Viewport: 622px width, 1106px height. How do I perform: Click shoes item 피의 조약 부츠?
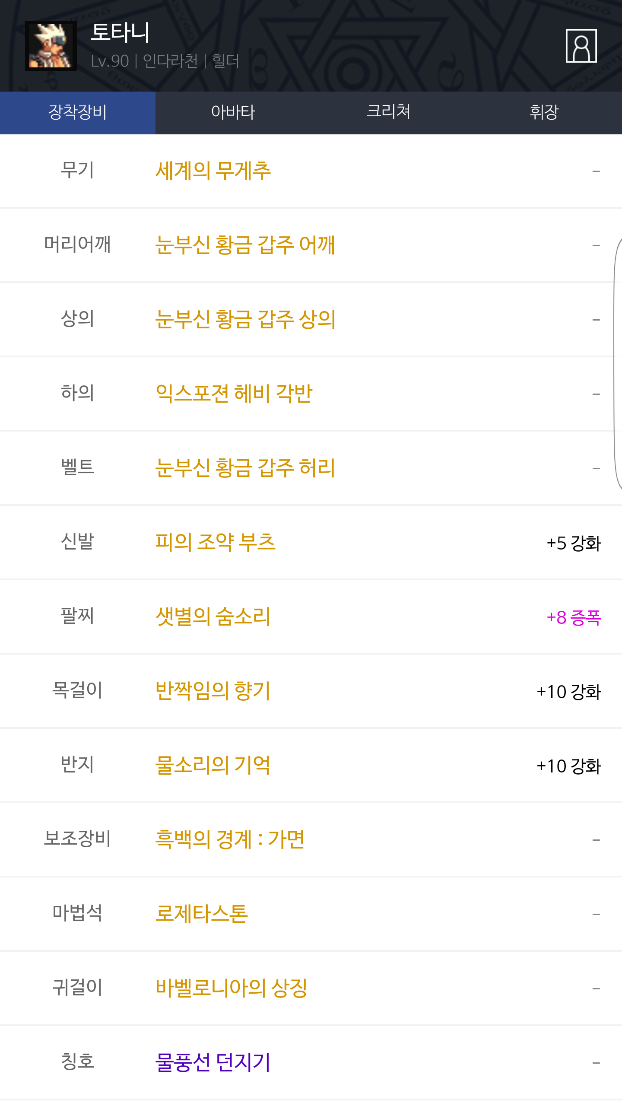click(215, 542)
